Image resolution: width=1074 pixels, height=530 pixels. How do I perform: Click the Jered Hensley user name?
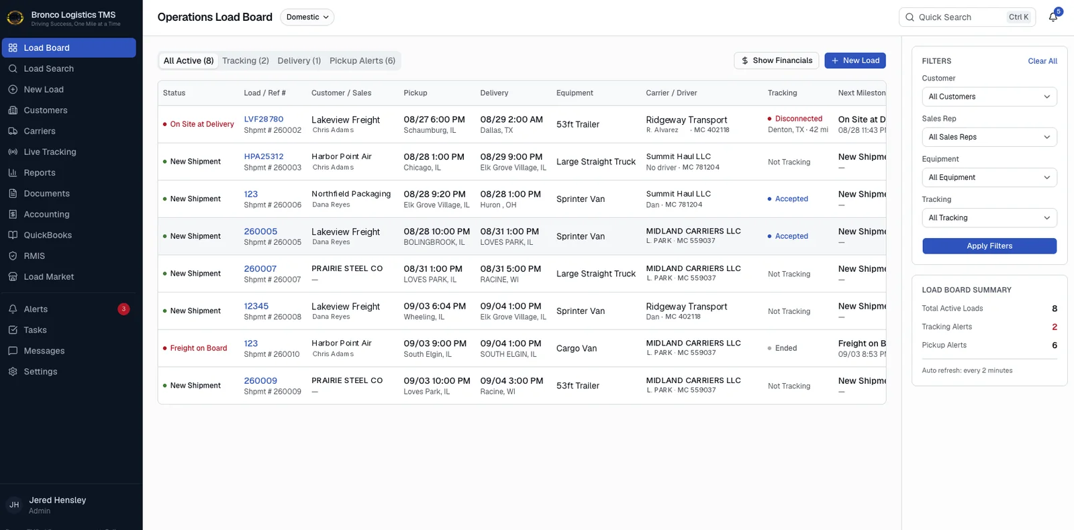[x=58, y=500]
